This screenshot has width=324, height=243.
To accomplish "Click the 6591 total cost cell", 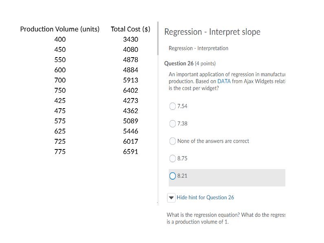I will [x=130, y=152].
